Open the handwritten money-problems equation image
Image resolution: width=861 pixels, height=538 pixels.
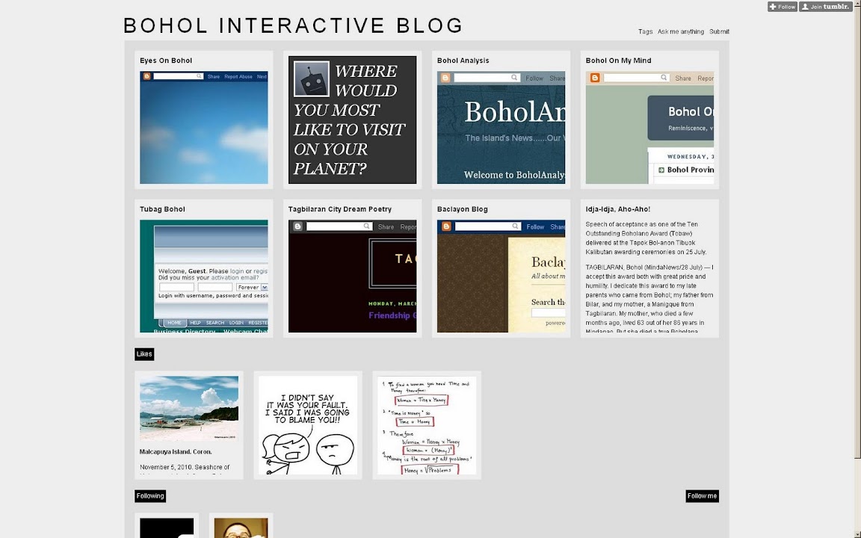click(427, 425)
